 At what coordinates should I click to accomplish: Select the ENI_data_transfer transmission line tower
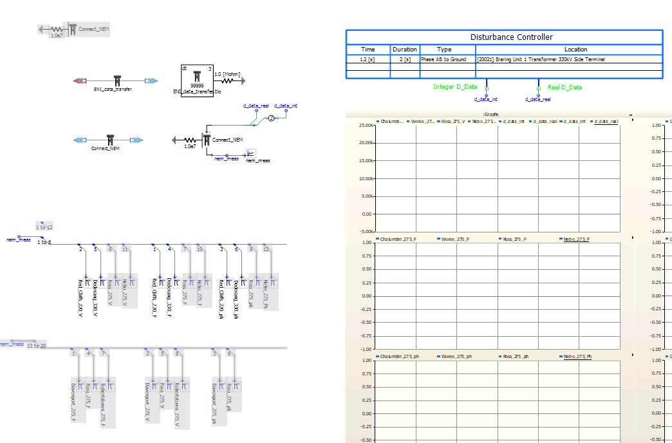[x=117, y=80]
